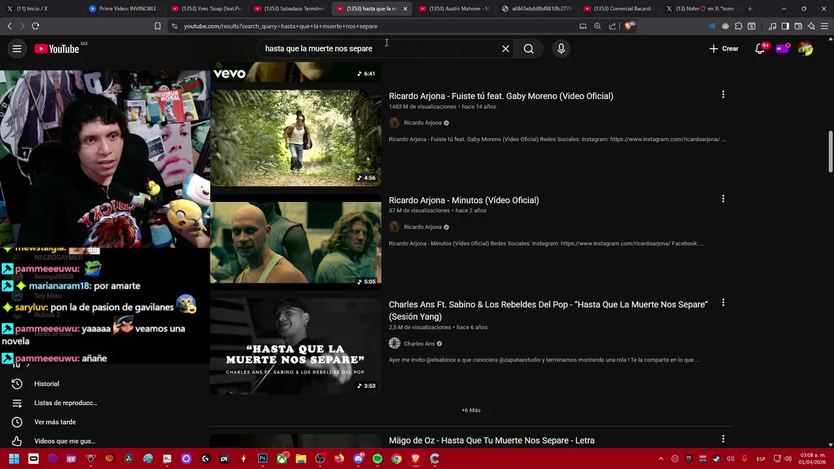Switch to Sabadazo Termómetro tab
834x469 pixels.
tap(289, 8)
